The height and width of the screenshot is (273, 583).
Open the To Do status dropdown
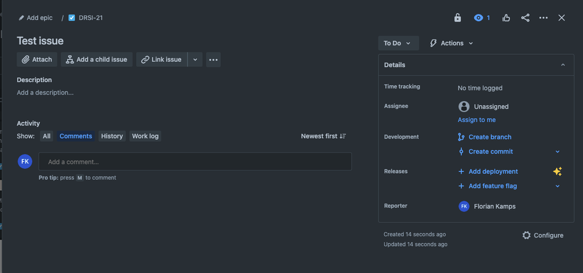click(x=398, y=43)
